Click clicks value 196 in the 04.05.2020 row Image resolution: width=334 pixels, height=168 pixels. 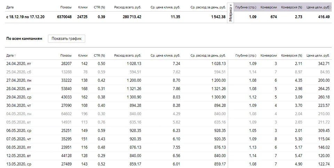pyautogui.click(x=84, y=114)
